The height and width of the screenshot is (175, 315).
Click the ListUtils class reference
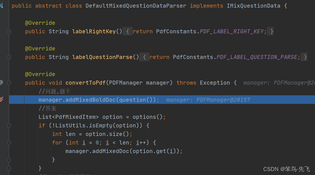point(70,126)
